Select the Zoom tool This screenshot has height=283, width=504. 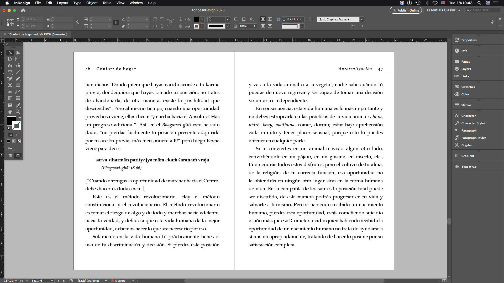point(18,112)
